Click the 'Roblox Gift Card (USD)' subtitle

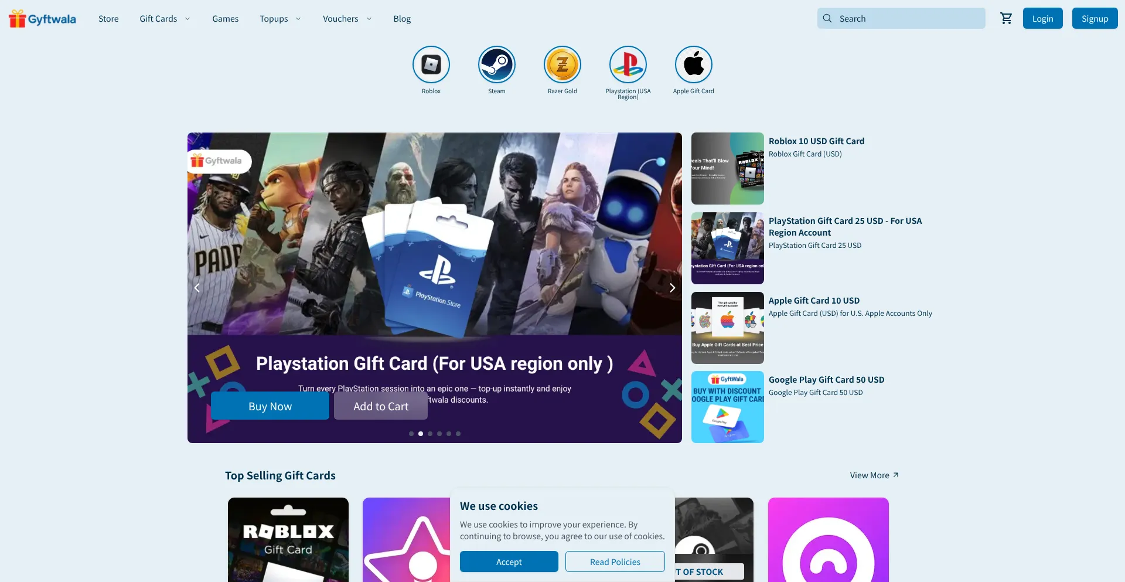pyautogui.click(x=805, y=154)
